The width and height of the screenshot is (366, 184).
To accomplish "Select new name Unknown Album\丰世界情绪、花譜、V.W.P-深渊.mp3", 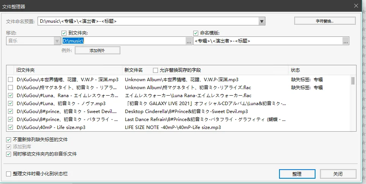I will pyautogui.click(x=181, y=80).
